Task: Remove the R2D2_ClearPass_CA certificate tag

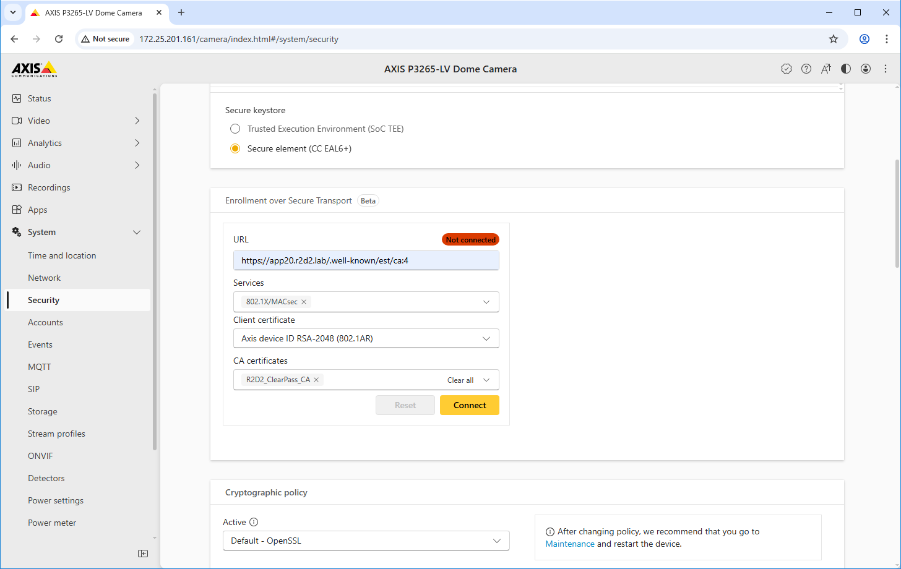Action: coord(316,380)
